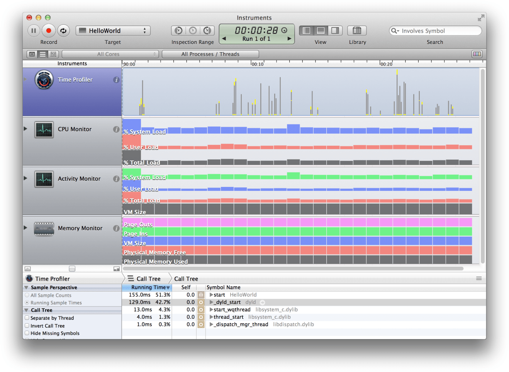
Task: Click the CPU Monitor instrument icon
Action: click(x=44, y=130)
